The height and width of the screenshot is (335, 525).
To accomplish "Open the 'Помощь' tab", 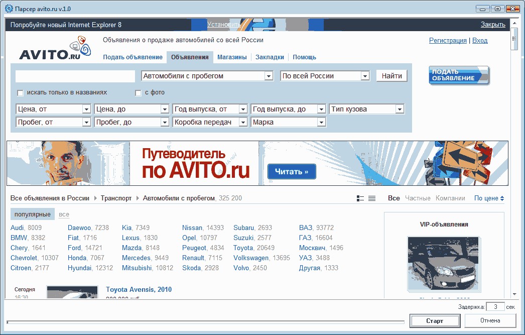I will tap(304, 57).
